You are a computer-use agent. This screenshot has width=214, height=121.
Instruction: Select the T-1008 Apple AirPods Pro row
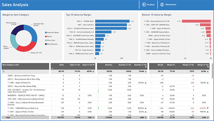point(106,83)
